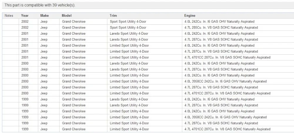
Task: Click the Laredo trim cell in the 2001 4.0L row
Action: 129,33
